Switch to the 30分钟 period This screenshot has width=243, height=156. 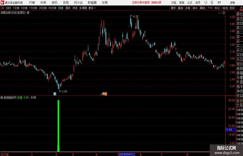(x=43, y=8)
